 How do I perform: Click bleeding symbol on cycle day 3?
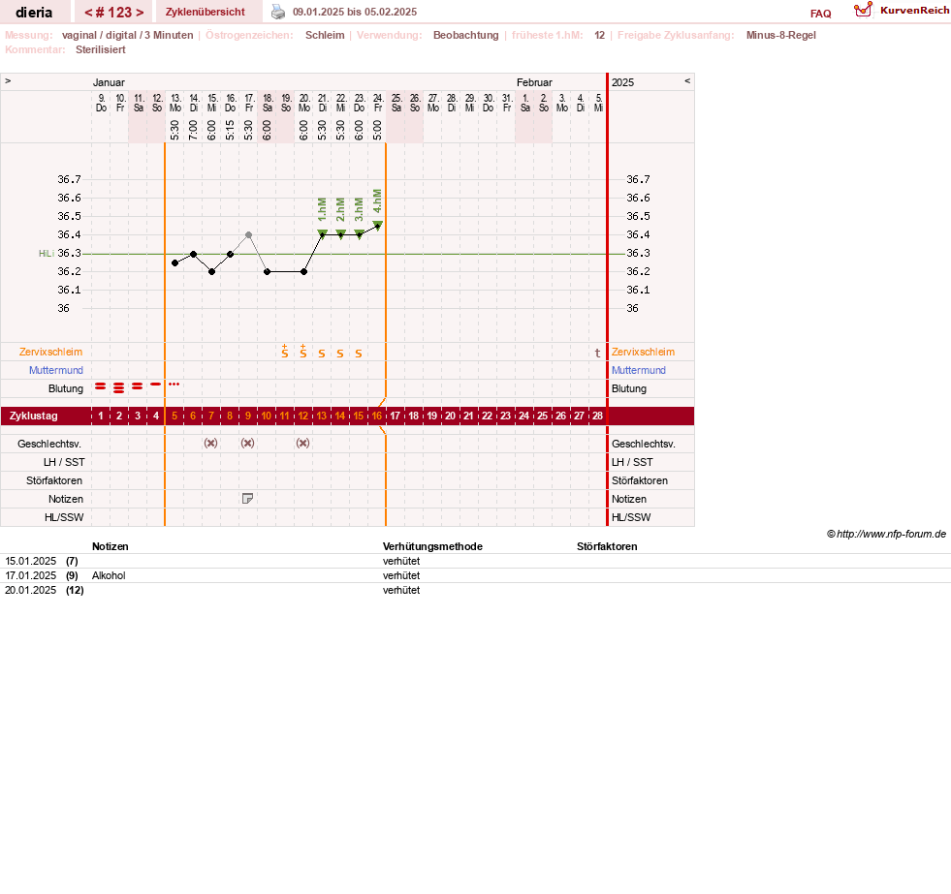pyautogui.click(x=137, y=386)
